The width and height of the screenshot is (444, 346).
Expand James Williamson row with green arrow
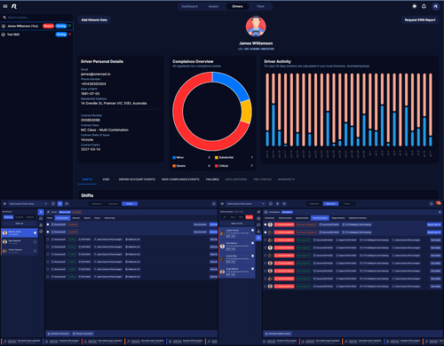[x=69, y=26]
